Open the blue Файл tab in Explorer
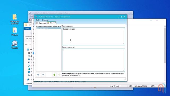Image resolution: width=170 pixels, height=96 pixels. [x=27, y=29]
